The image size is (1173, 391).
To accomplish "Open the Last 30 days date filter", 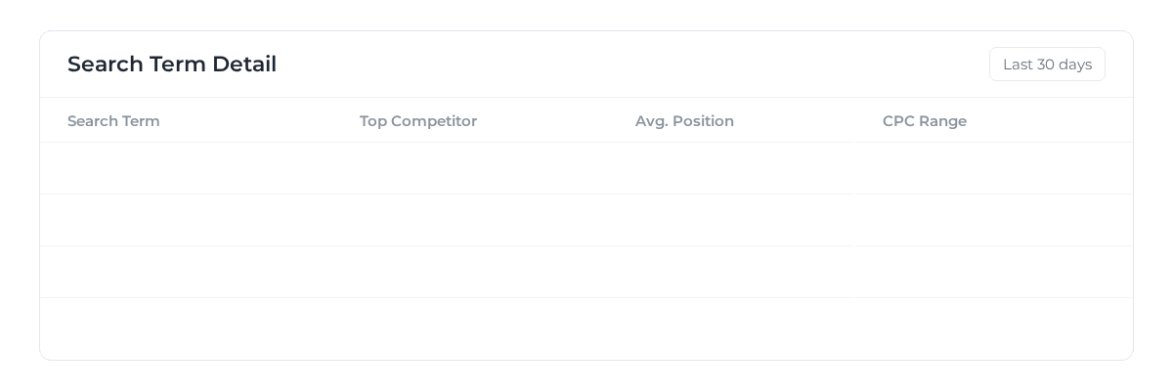I will 1047,65.
